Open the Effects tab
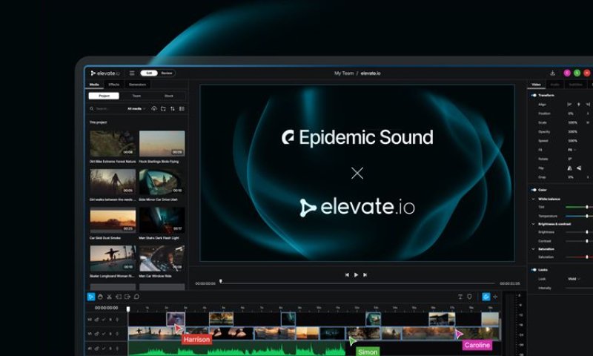The height and width of the screenshot is (356, 593). click(114, 85)
